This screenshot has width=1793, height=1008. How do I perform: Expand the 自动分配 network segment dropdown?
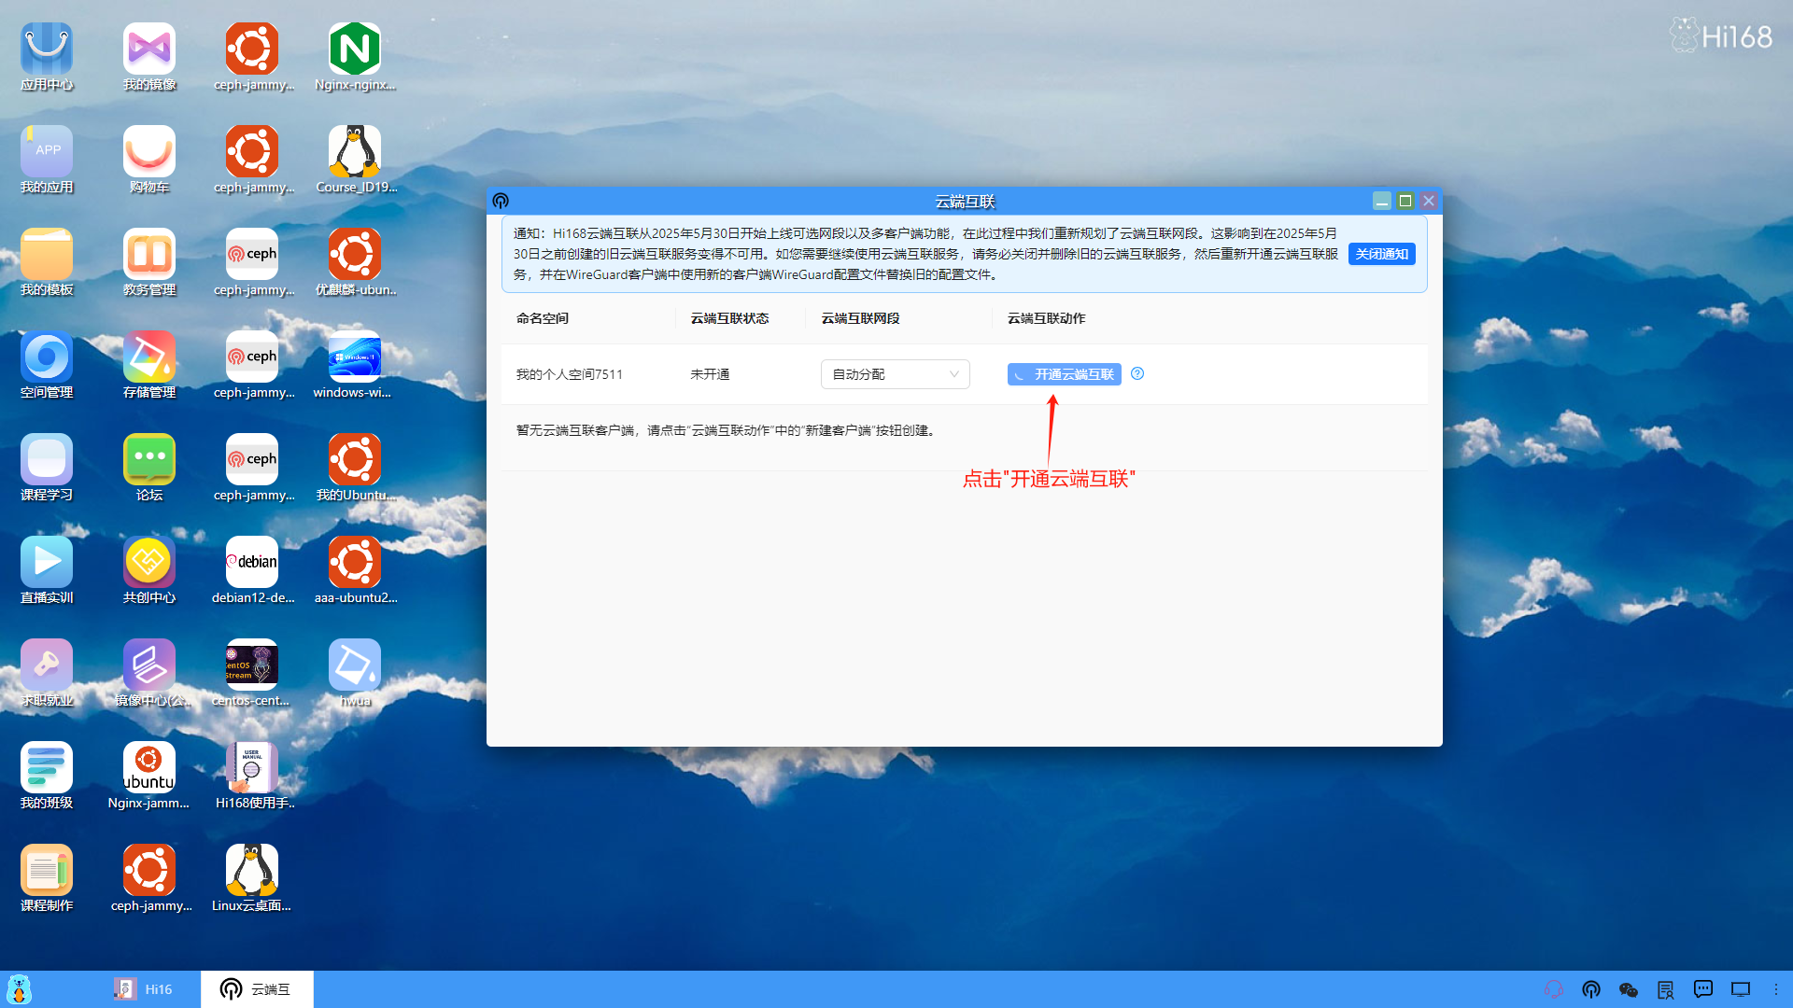894,374
